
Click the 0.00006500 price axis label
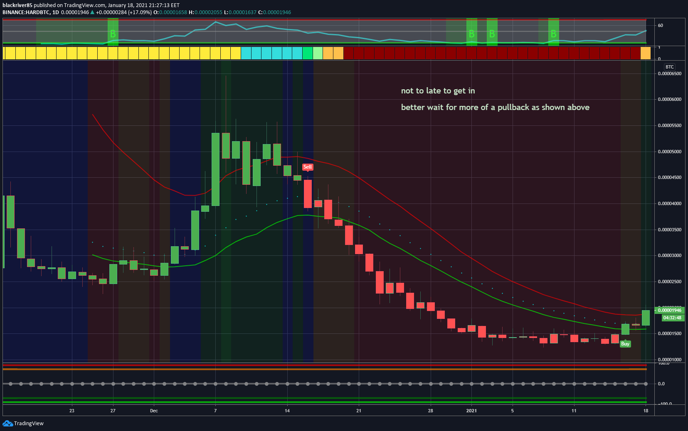[x=670, y=73]
